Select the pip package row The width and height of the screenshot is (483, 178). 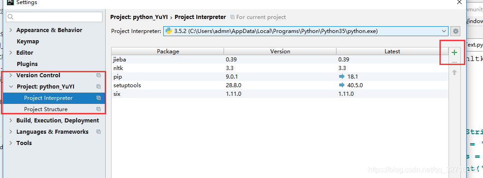tap(280, 77)
